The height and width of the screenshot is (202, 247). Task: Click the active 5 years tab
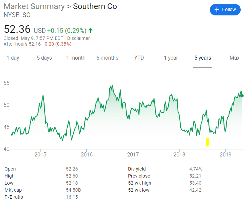[x=202, y=58]
